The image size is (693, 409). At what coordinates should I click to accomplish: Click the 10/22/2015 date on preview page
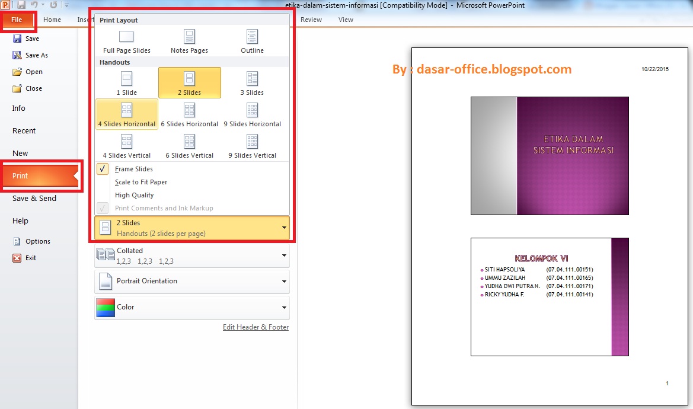point(655,69)
